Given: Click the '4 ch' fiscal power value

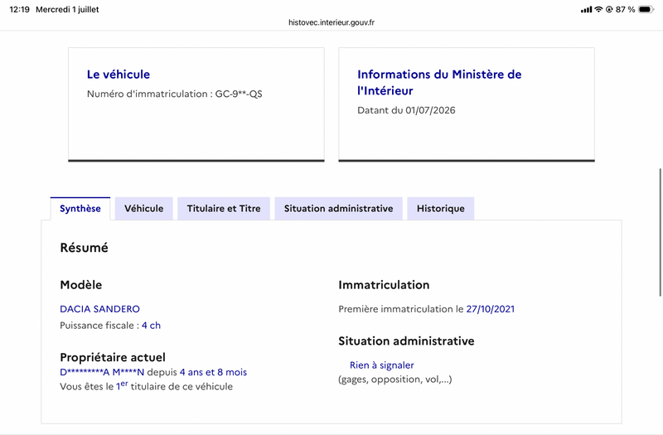Looking at the screenshot, I should 151,326.
